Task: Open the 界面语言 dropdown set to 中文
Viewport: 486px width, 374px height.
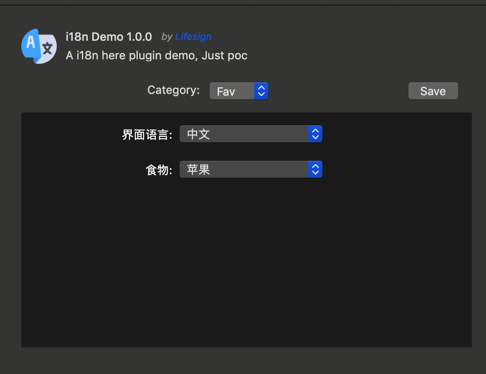Action: click(251, 134)
